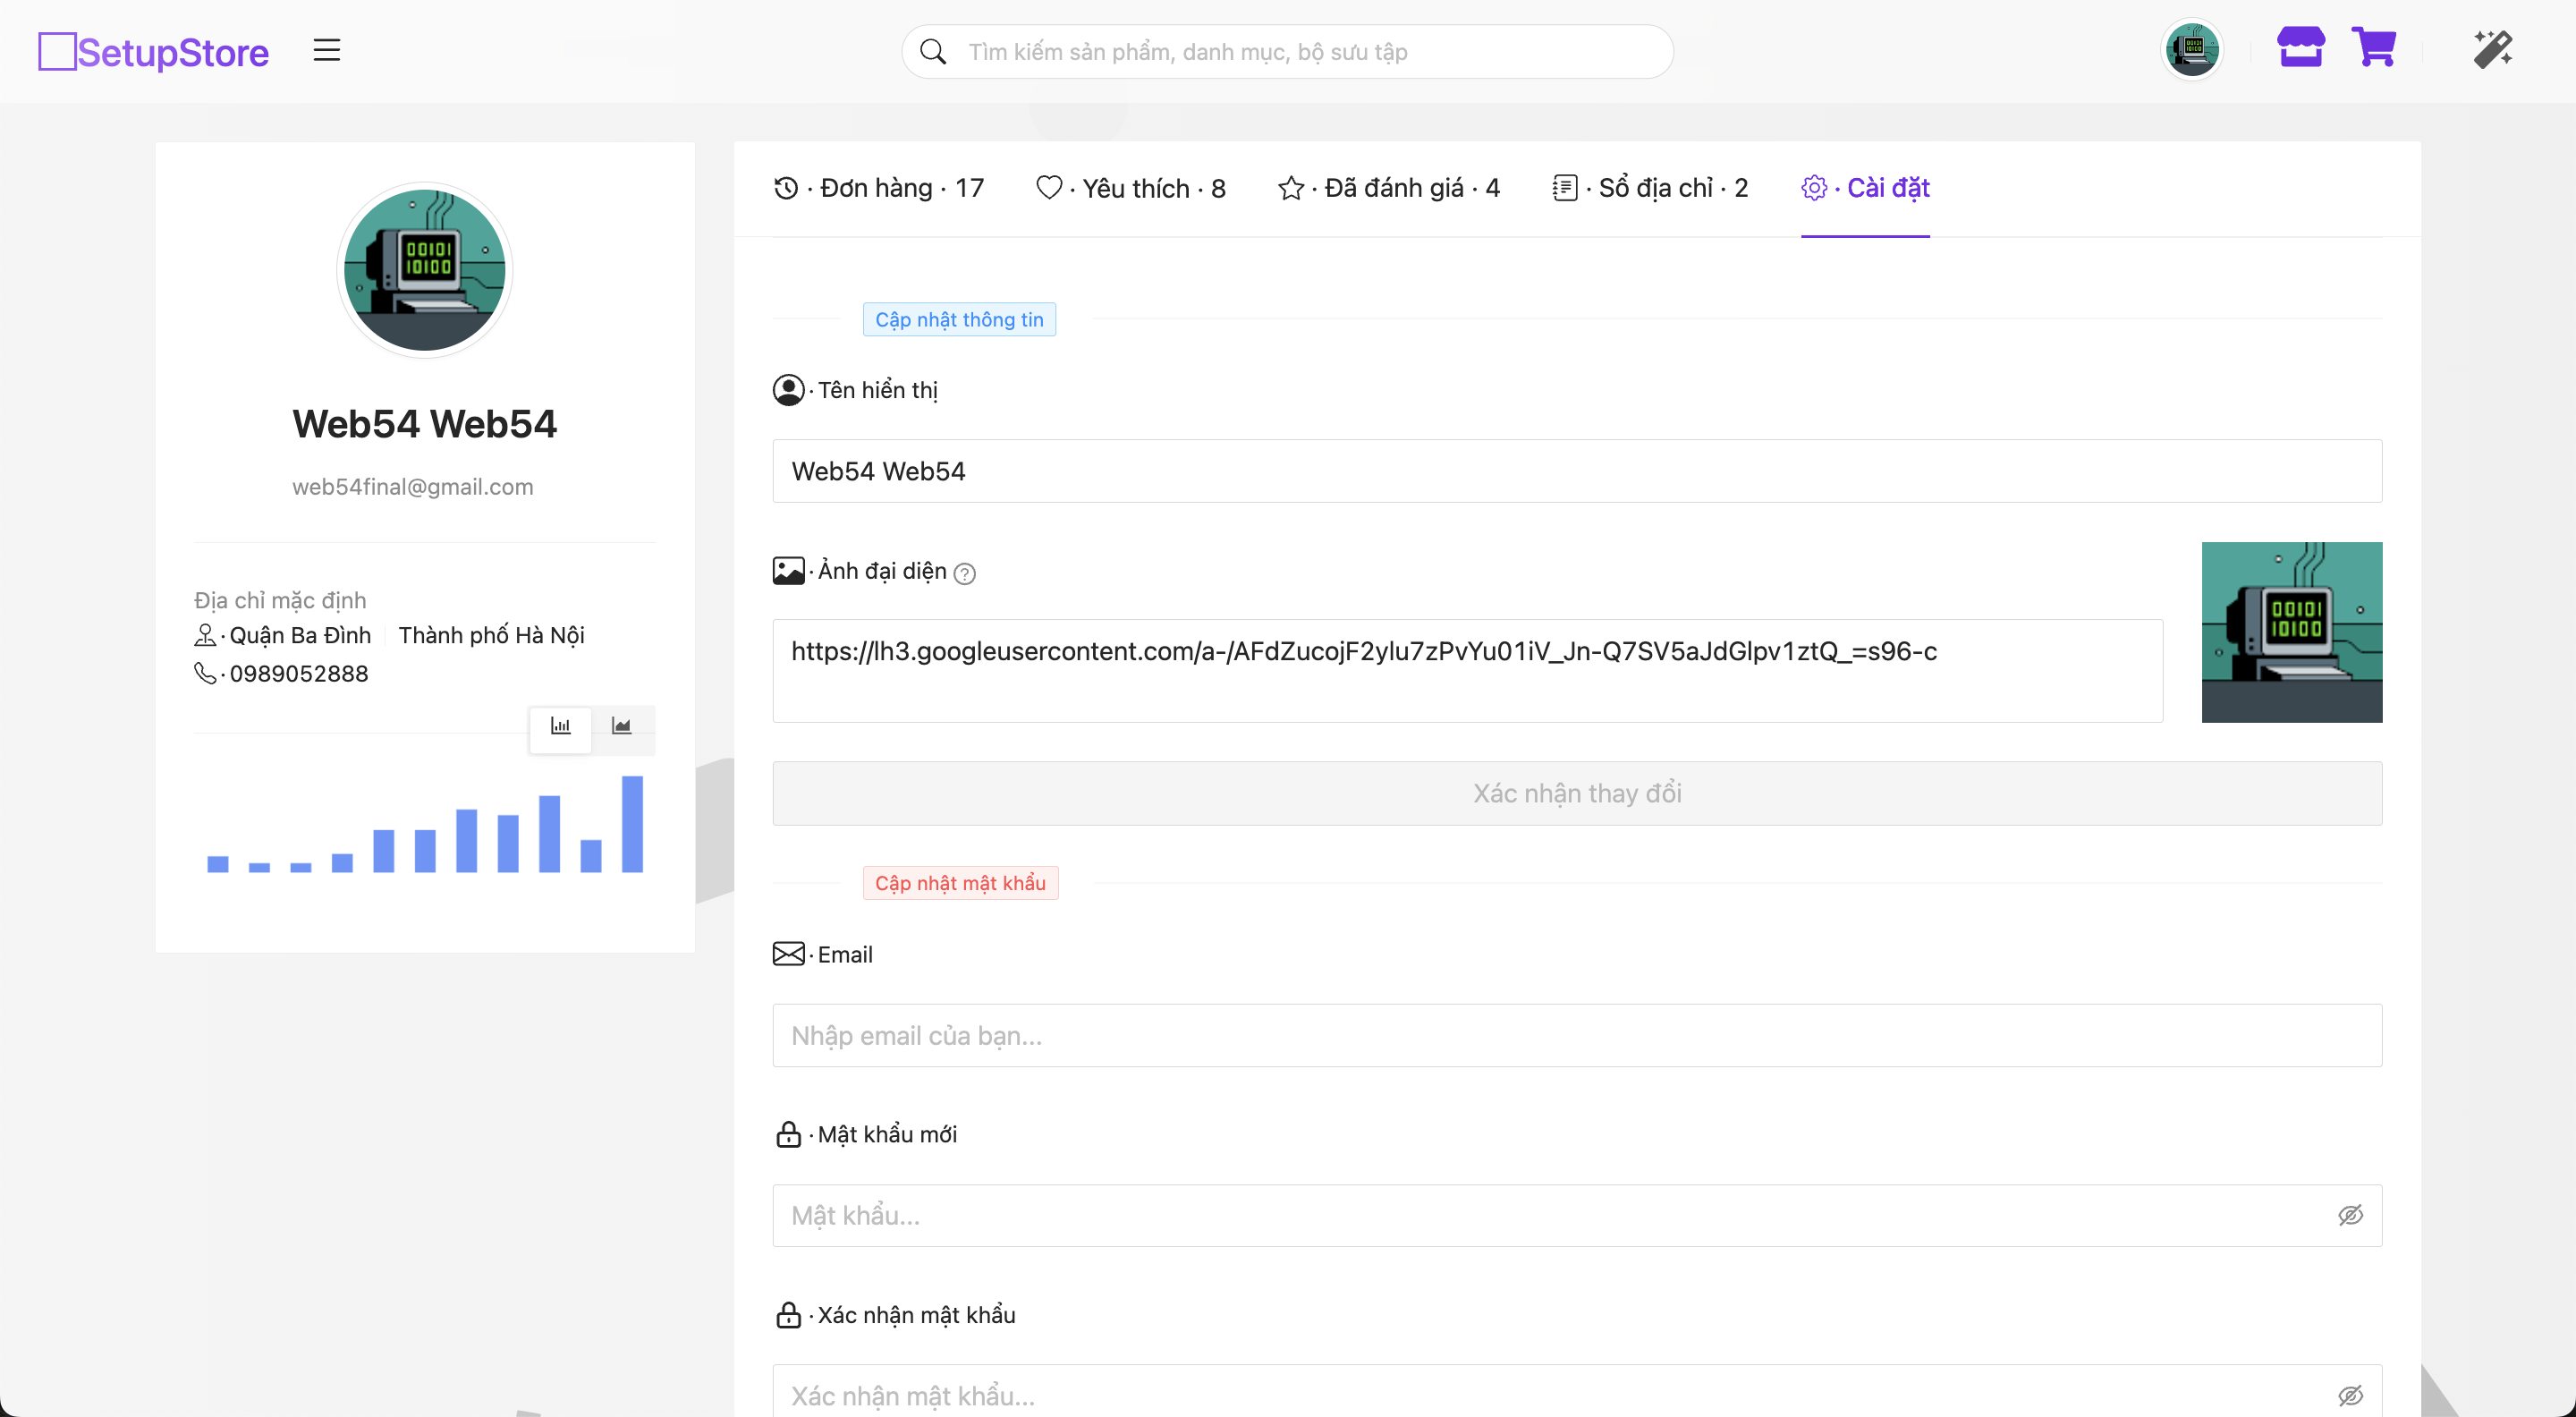Image resolution: width=2576 pixels, height=1417 pixels.
Task: Open the shopping cart
Action: (x=2374, y=48)
